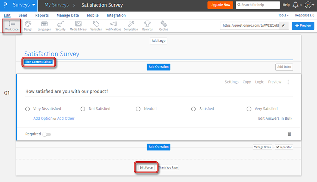Click Edit Answers in Bulk link
Image resolution: width=317 pixels, height=182 pixels.
point(275,119)
